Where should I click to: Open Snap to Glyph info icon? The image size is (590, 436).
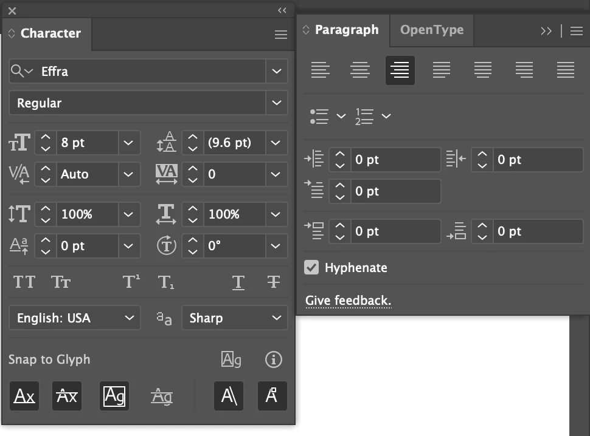point(274,359)
